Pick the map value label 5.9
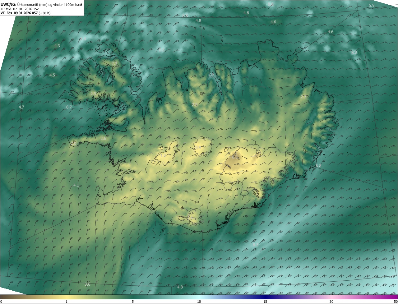The width and height of the screenshot is (398, 304). click(372, 6)
